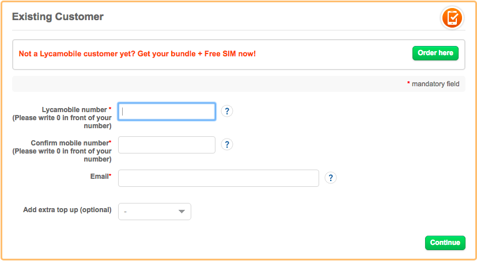Expand top up options via grey arrow
The image size is (477, 261).
coord(181,212)
